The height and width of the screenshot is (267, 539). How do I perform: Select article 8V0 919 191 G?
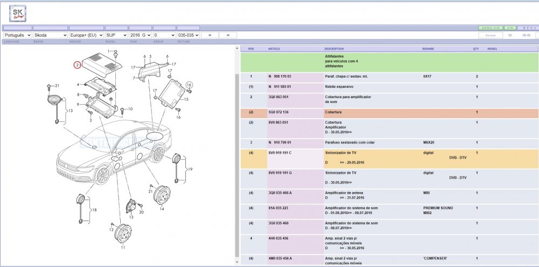point(280,173)
